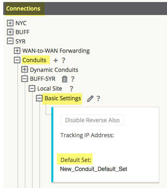167x188 pixels.
Task: Collapse the Conduits node
Action: (17, 60)
